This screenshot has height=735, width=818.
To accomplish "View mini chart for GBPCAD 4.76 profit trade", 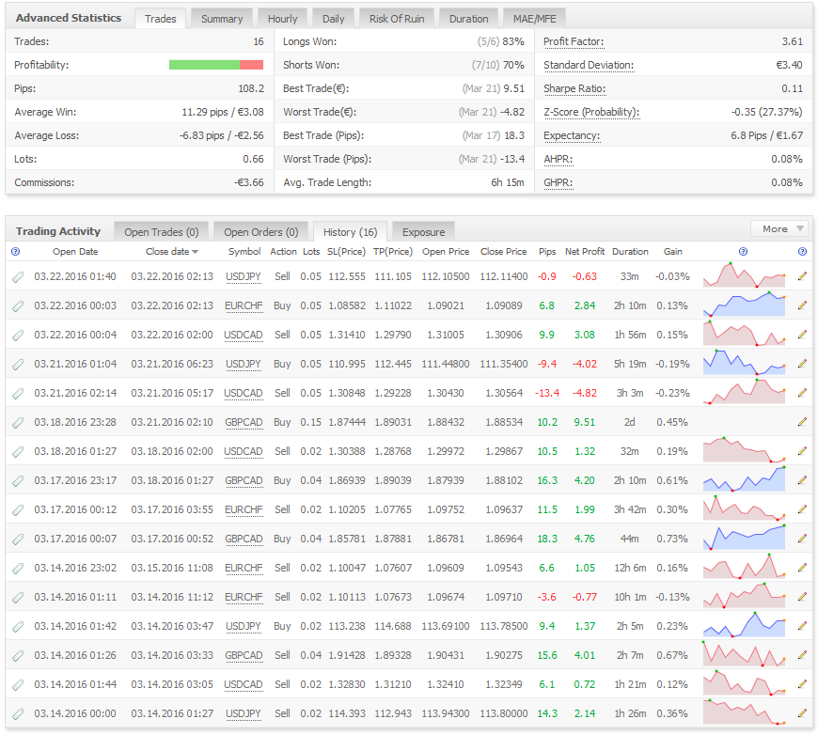I will [744, 538].
